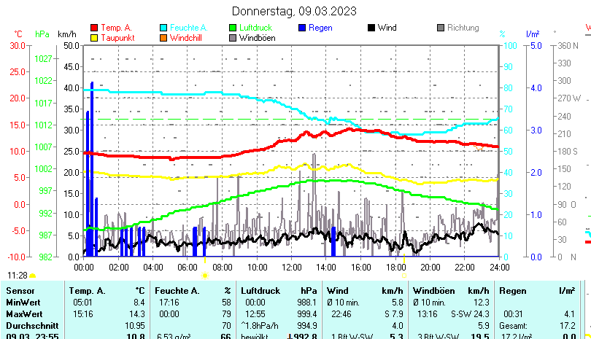Click the date title Donnerstag, 09.03.2023
The height and width of the screenshot is (339, 591).
pyautogui.click(x=294, y=11)
